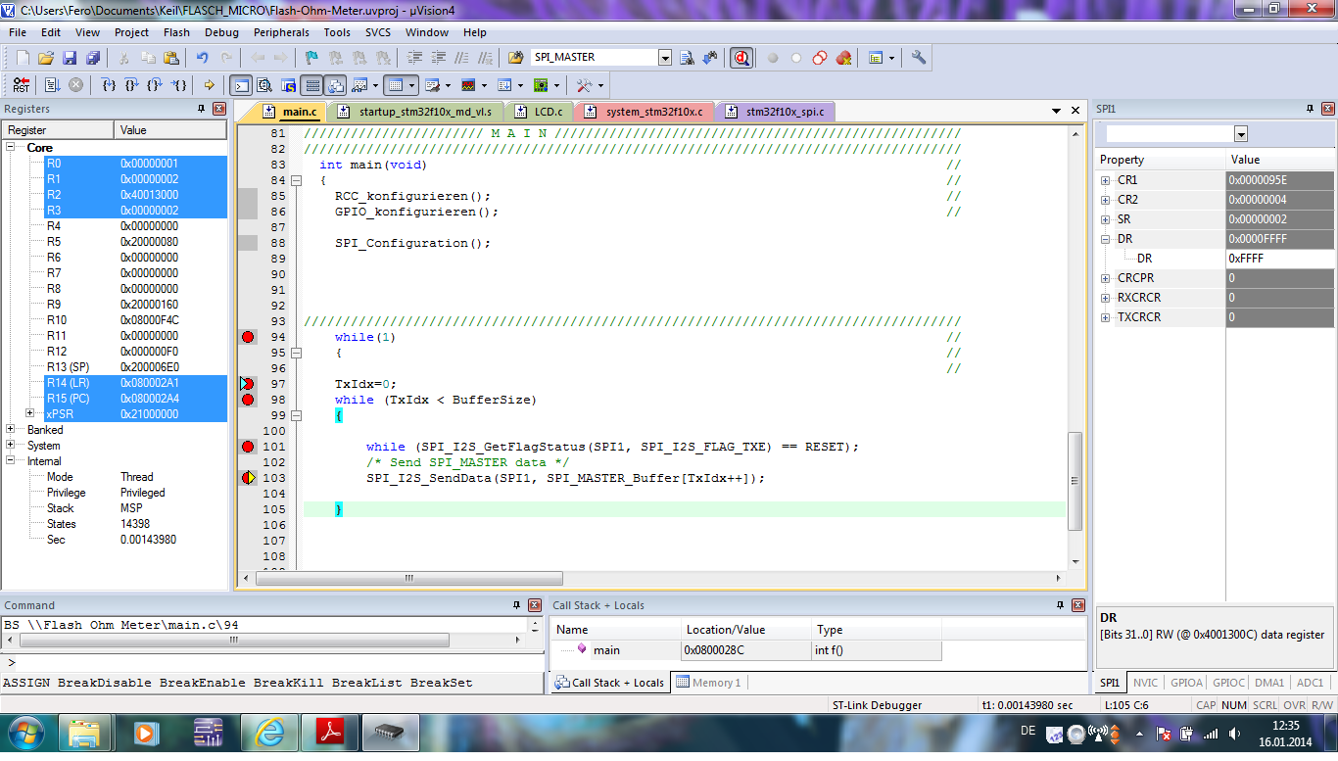Screen dimensions: 1338x761
Task: Expand CR1 in SPI1 panel
Action: 1106,180
